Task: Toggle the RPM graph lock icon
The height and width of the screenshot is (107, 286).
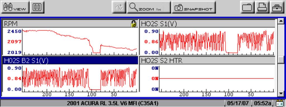Action: click(134, 24)
